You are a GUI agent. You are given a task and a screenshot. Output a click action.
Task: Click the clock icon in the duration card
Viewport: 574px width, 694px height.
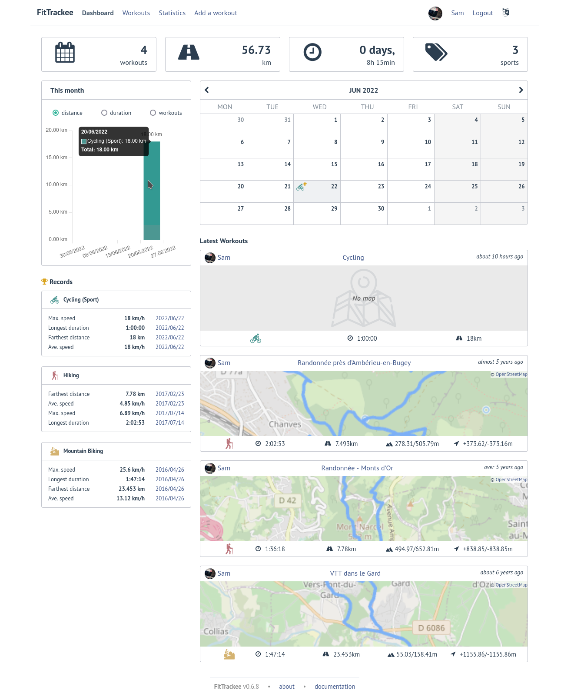pos(312,52)
